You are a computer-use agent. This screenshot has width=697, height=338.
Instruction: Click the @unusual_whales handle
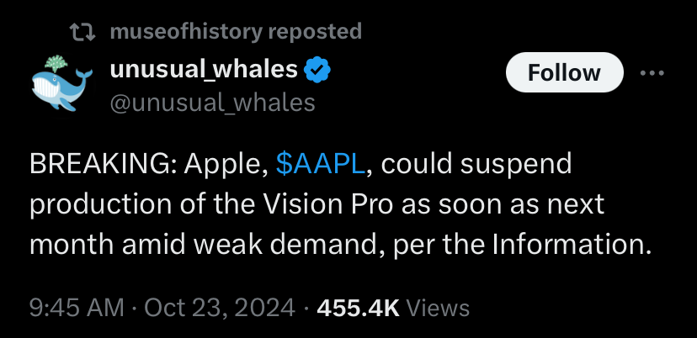pyautogui.click(x=212, y=103)
